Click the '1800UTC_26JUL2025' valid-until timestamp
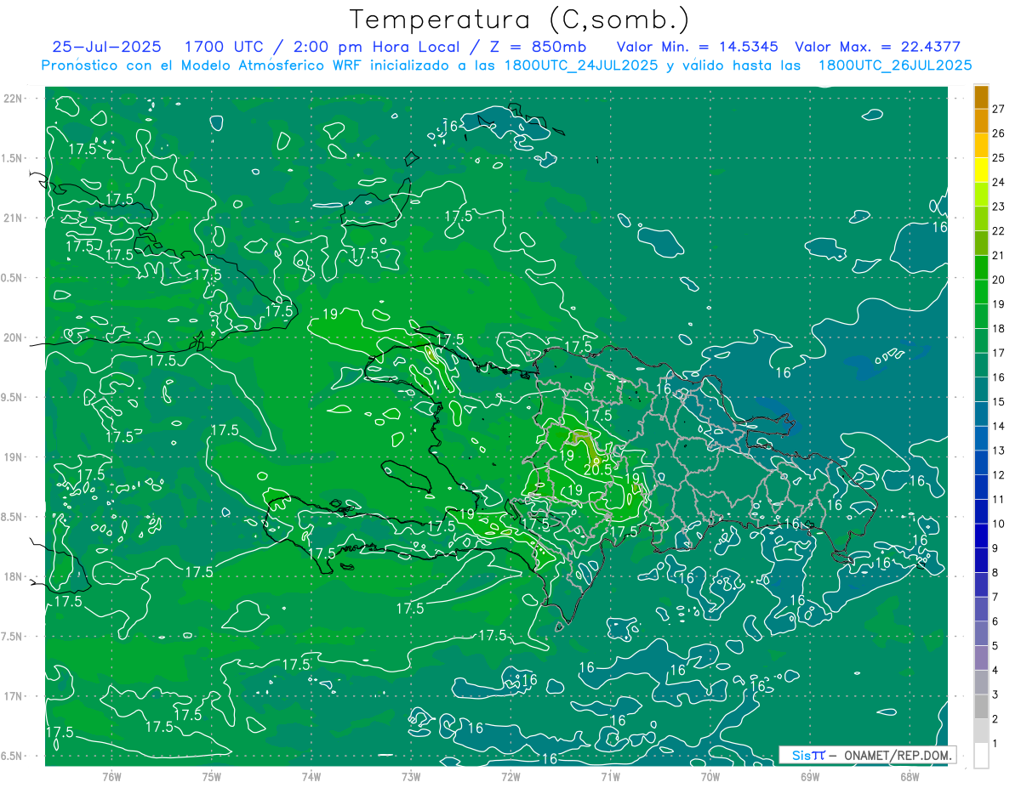Image resolution: width=1021 pixels, height=788 pixels. tap(895, 65)
